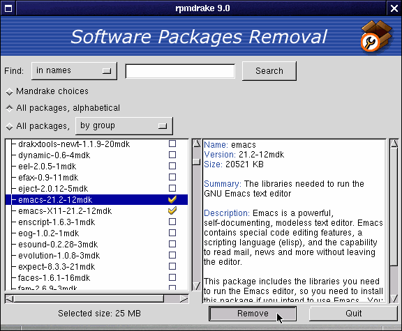This screenshot has height=331, width=402.
Task: Click the 'Name:' label in description
Action: tap(216, 145)
